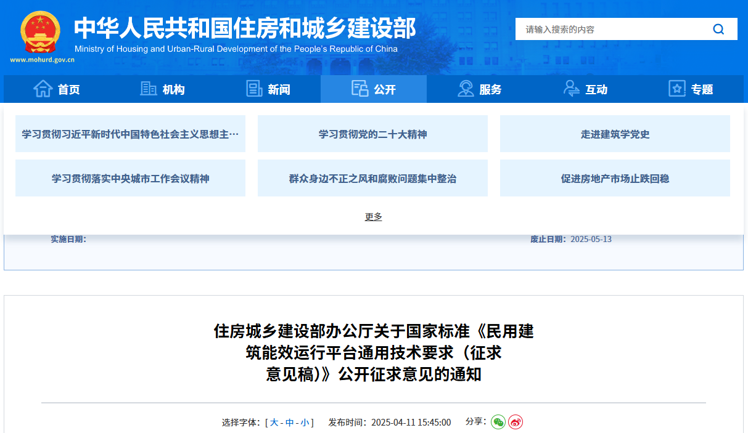This screenshot has width=748, height=433.
Task: Open 走进建筑学党史 topic
Action: (x=615, y=134)
